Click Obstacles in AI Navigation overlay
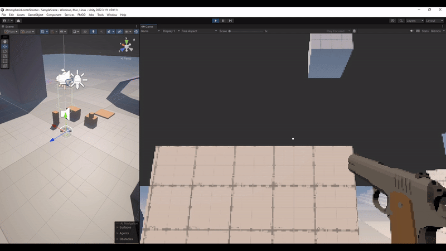Screen dimensions: 446x251 (x=126, y=239)
